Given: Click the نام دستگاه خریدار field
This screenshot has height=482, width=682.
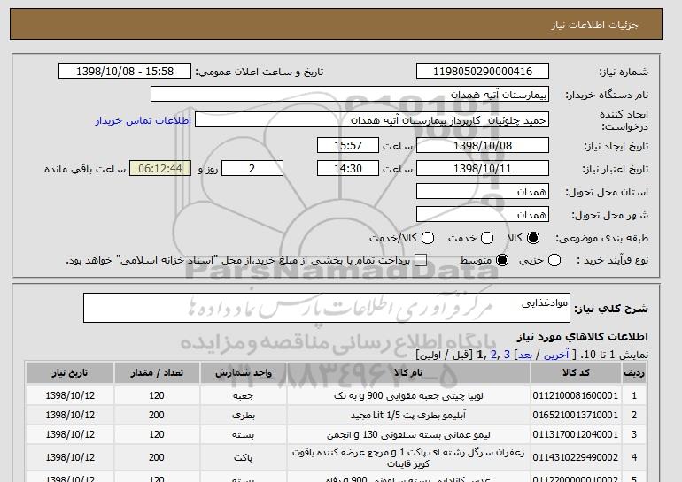Looking at the screenshot, I should click(x=350, y=95).
